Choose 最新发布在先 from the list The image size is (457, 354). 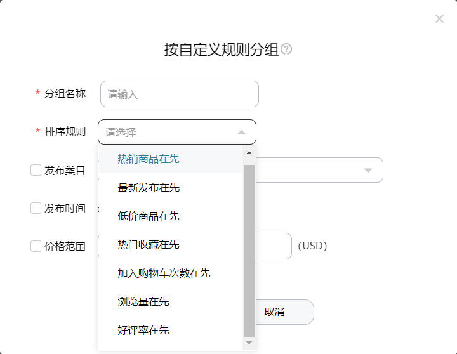pos(171,187)
